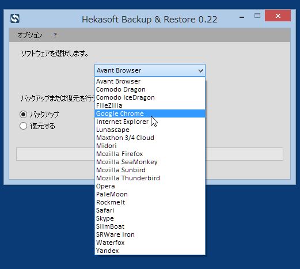This screenshot has height=269, width=300.
Task: Select FileZilla in the dropdown list
Action: click(x=150, y=105)
